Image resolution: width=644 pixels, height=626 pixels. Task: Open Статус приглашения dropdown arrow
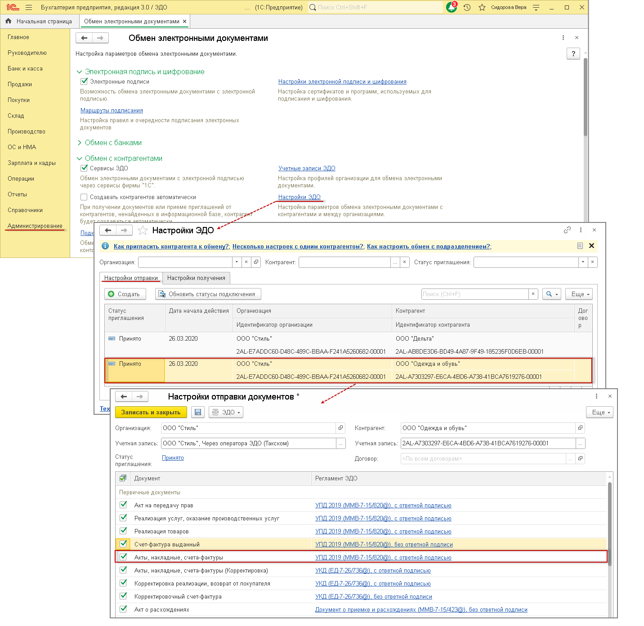(583, 262)
